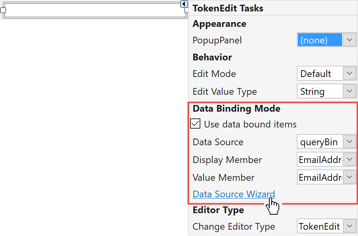Open the Display Member dropdown arrow

coord(349,159)
